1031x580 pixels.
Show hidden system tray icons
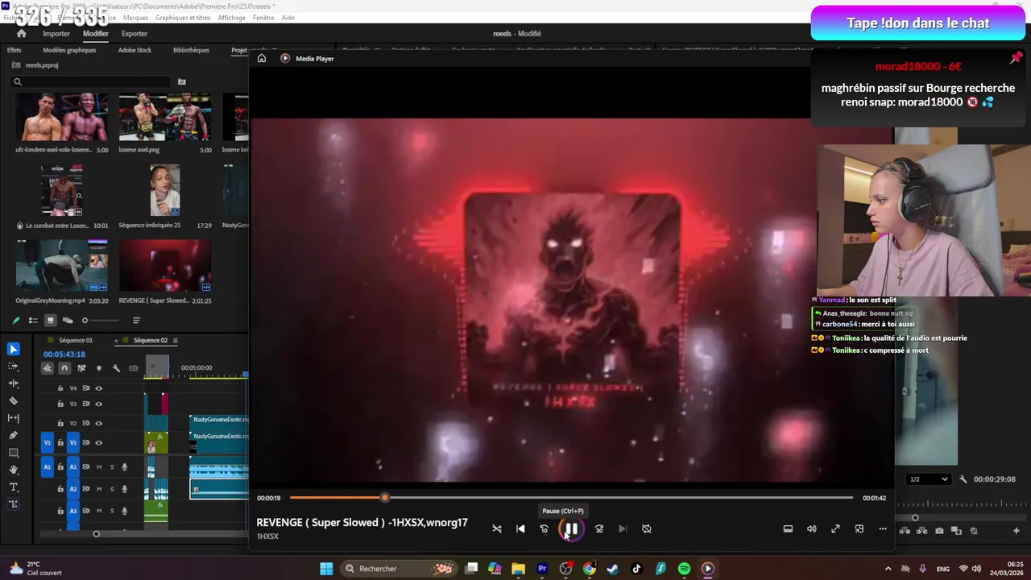(888, 569)
